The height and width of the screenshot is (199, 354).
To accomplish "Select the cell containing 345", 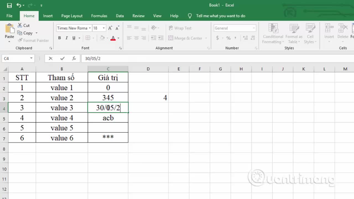I will [x=108, y=98].
